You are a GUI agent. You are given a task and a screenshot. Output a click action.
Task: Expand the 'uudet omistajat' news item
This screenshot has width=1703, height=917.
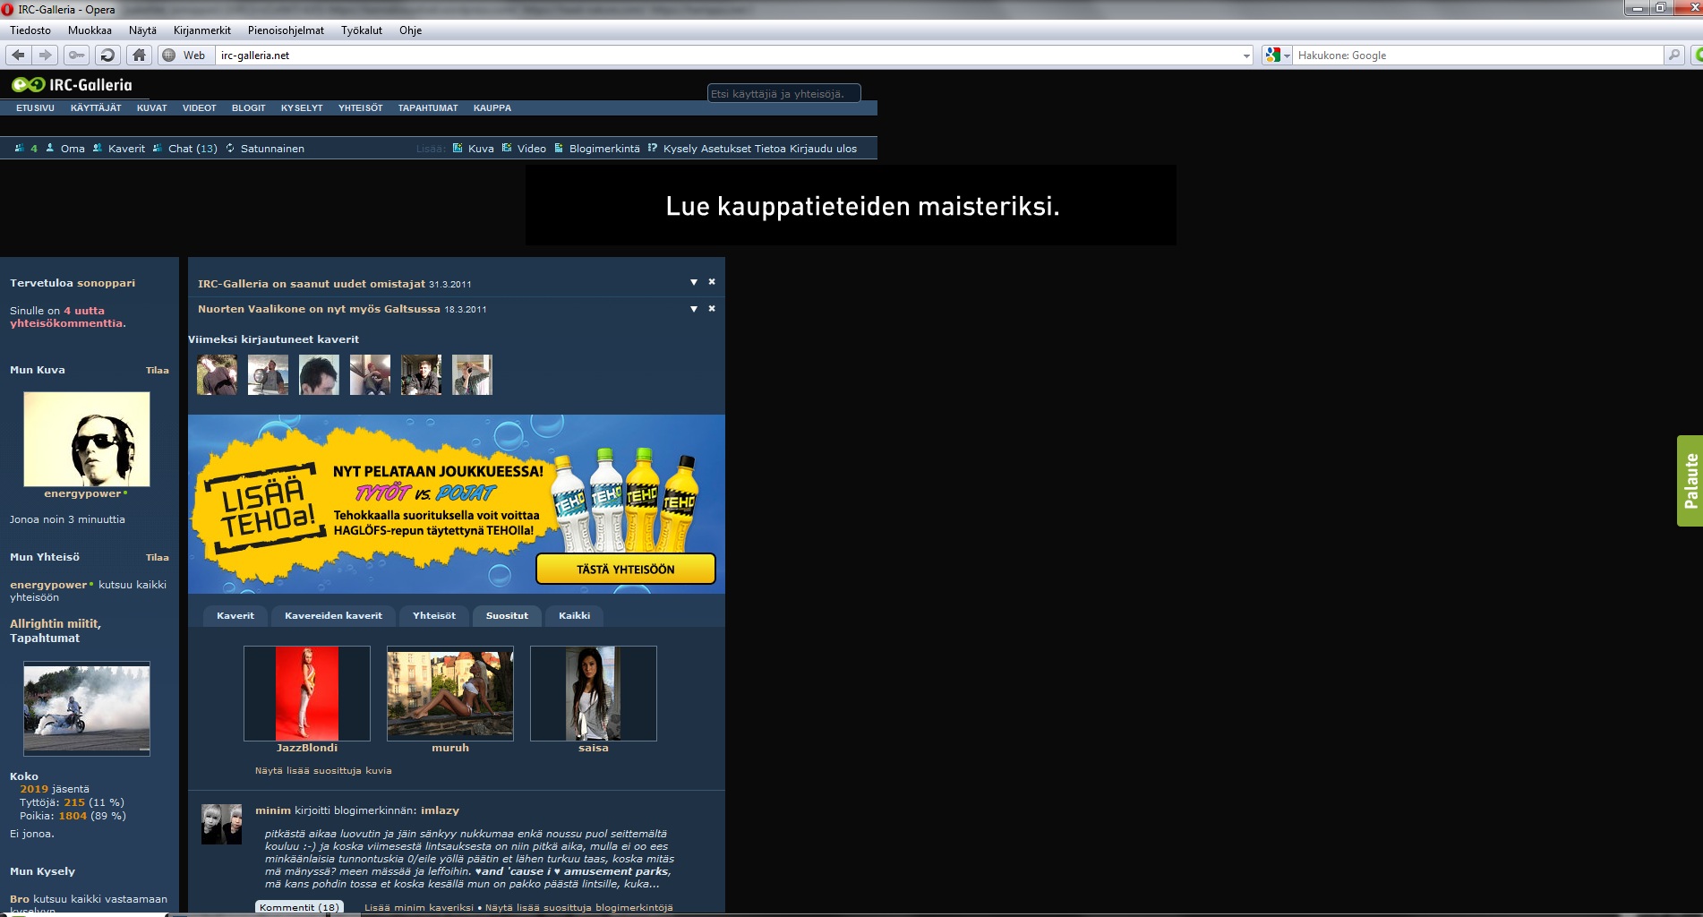pos(693,282)
